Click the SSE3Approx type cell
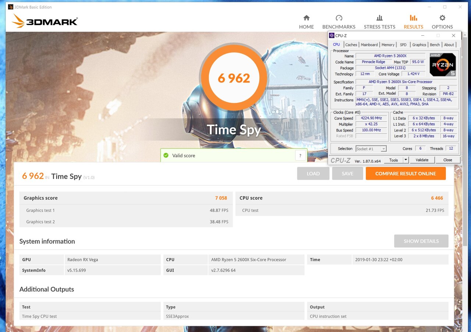471x332 pixels. [234, 316]
